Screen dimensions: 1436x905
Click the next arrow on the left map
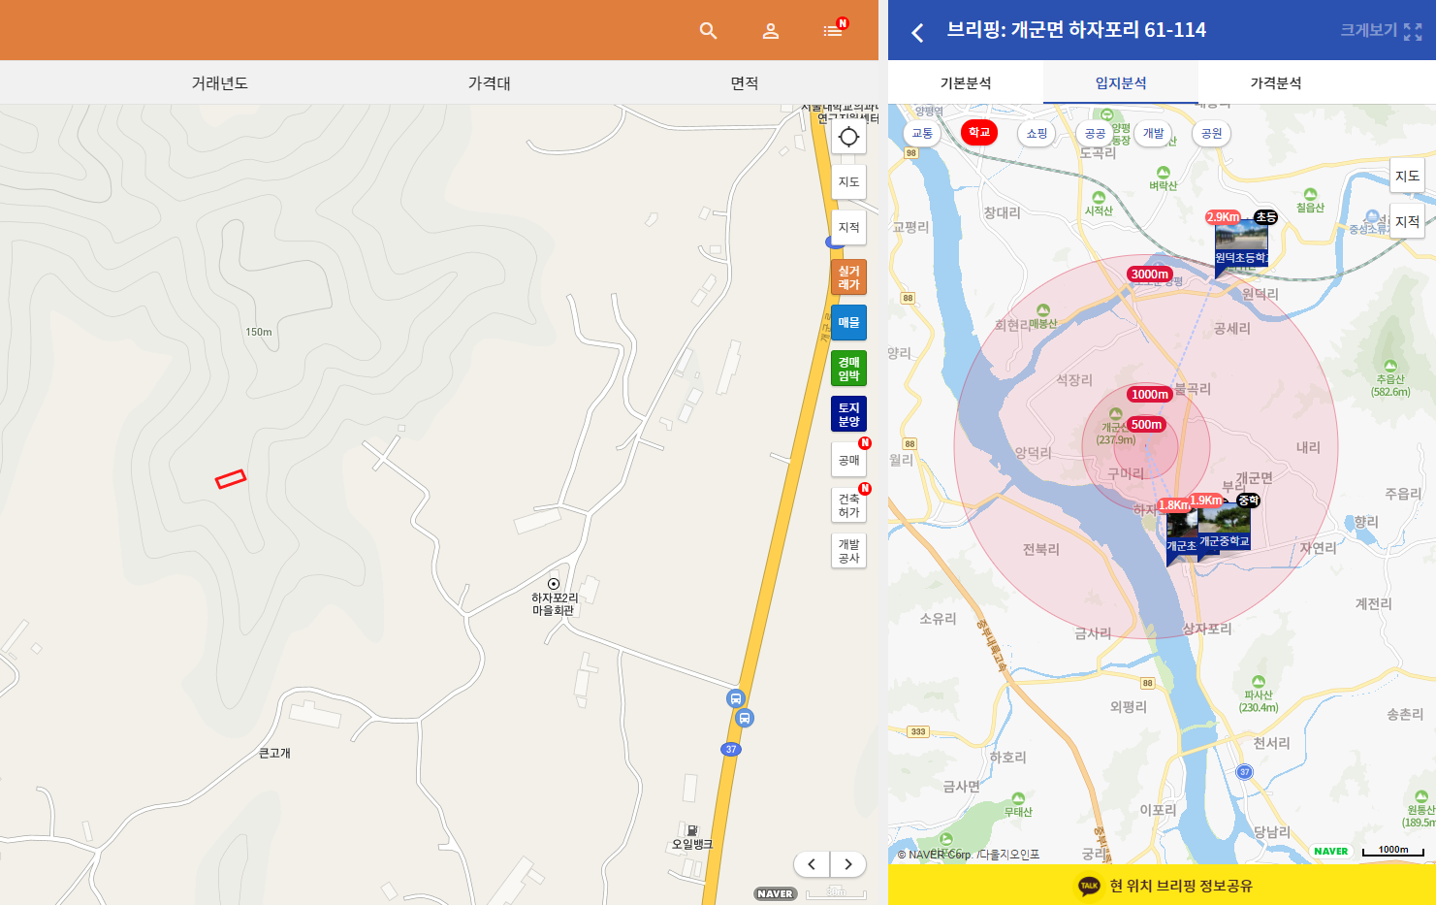point(848,864)
